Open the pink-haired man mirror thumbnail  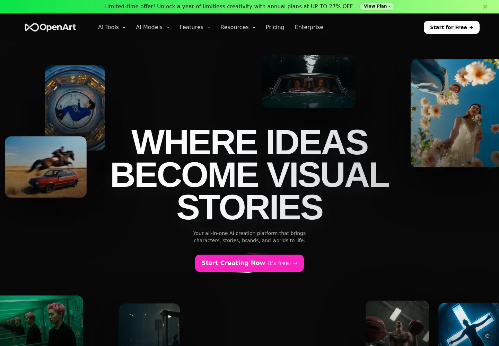point(42,321)
